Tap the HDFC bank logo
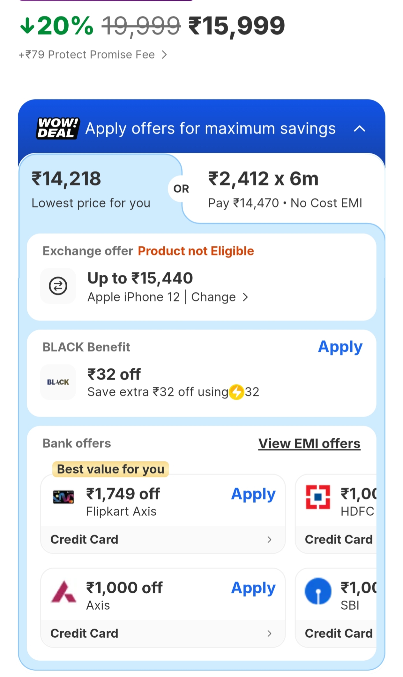The height and width of the screenshot is (677, 403). (318, 497)
